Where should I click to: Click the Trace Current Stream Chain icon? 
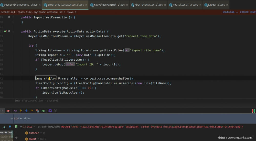[x=56, y=111]
